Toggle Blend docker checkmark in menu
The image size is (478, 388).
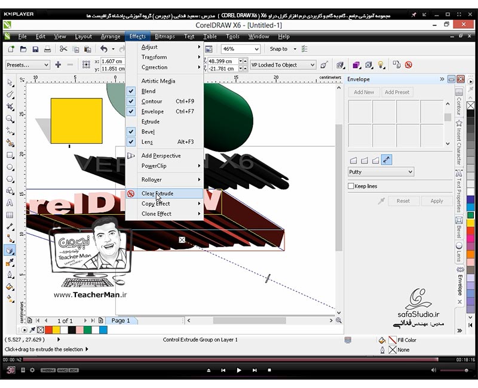click(x=131, y=91)
